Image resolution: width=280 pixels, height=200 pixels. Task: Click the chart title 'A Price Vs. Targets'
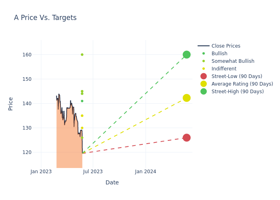pos(45,18)
